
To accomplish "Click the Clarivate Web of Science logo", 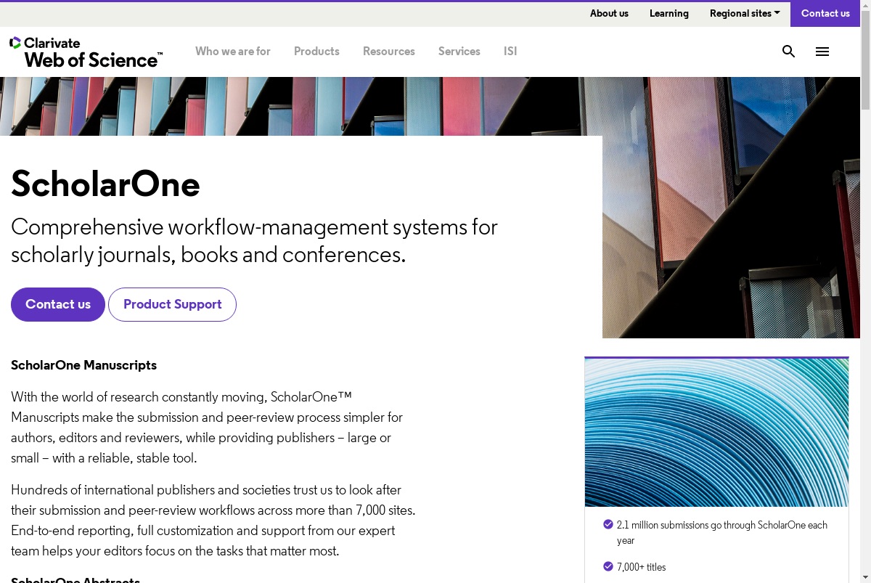I will tap(86, 52).
